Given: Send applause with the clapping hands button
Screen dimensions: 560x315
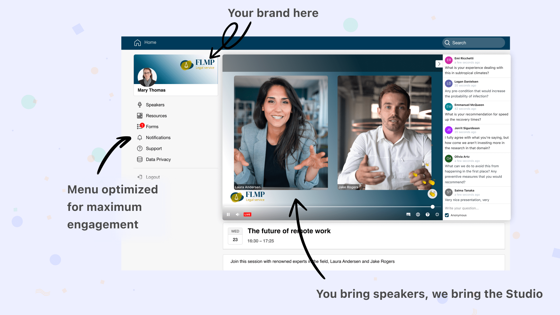Looking at the screenshot, I should [432, 194].
